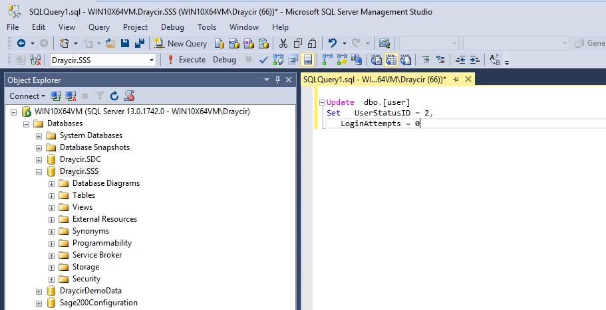Viewport: 606px width, 310px height.
Task: Click the Navigate Backward arrow icon
Action: pos(21,44)
